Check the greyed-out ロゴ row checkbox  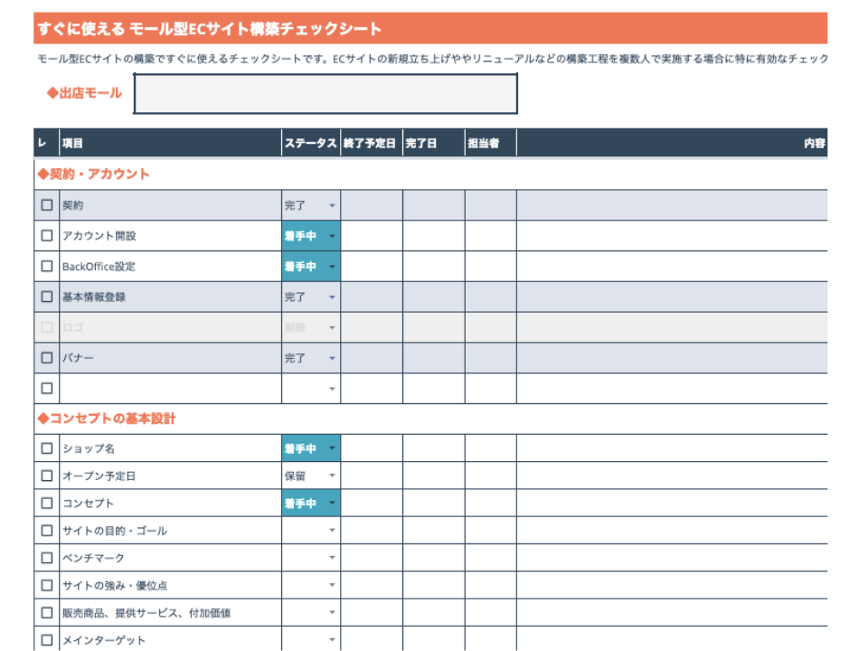point(47,327)
